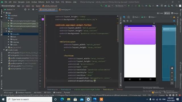Select the values folder in project tree
This screenshot has height=102, width=182.
point(15,45)
